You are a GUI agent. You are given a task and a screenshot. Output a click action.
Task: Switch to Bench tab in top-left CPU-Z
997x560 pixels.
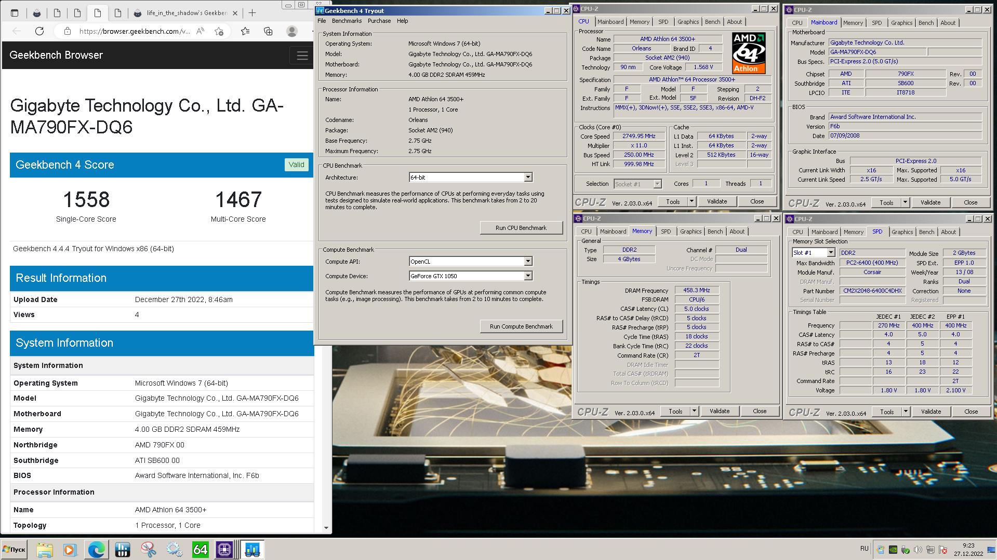tap(712, 22)
